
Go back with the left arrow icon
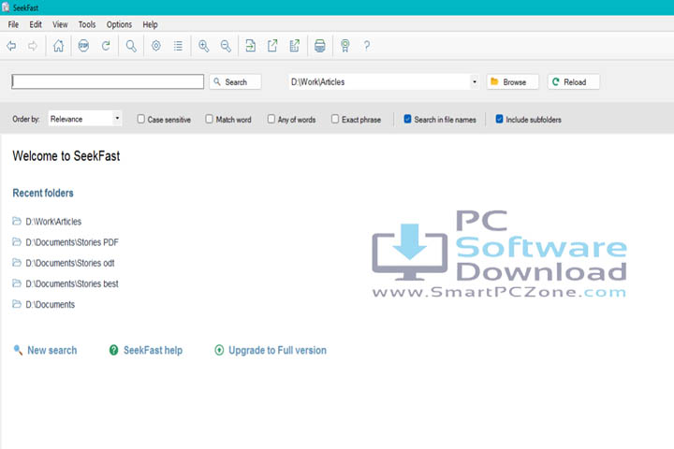point(11,46)
